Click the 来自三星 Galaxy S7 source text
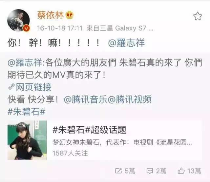 (120, 28)
